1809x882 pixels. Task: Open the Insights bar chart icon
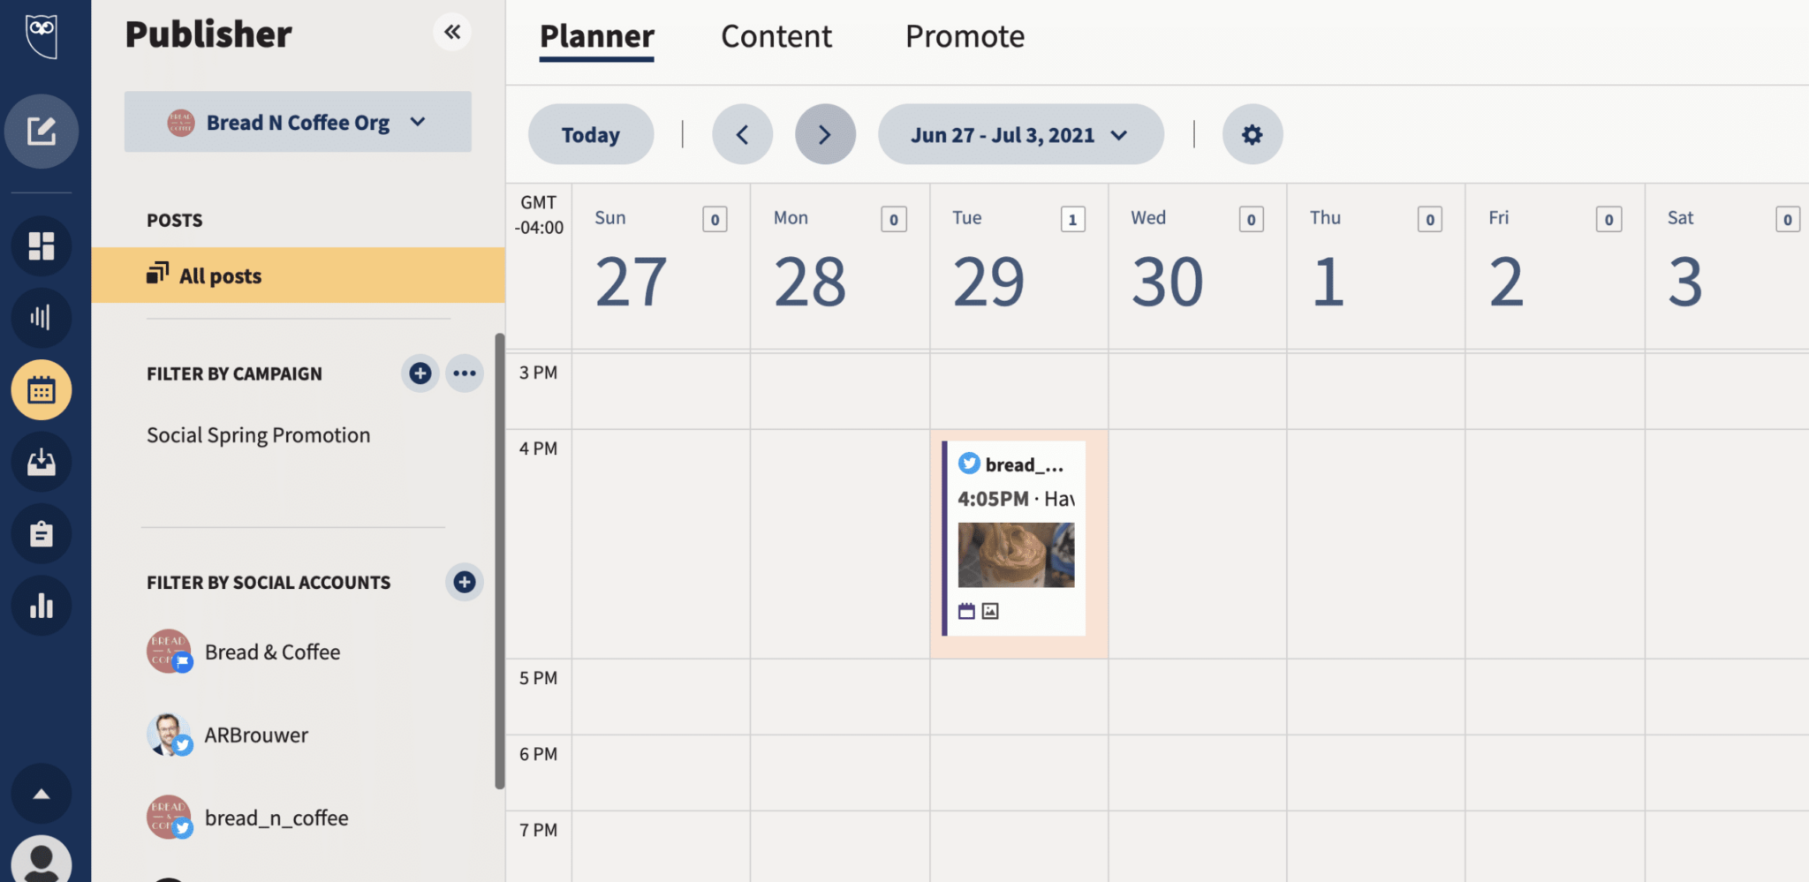click(x=42, y=606)
